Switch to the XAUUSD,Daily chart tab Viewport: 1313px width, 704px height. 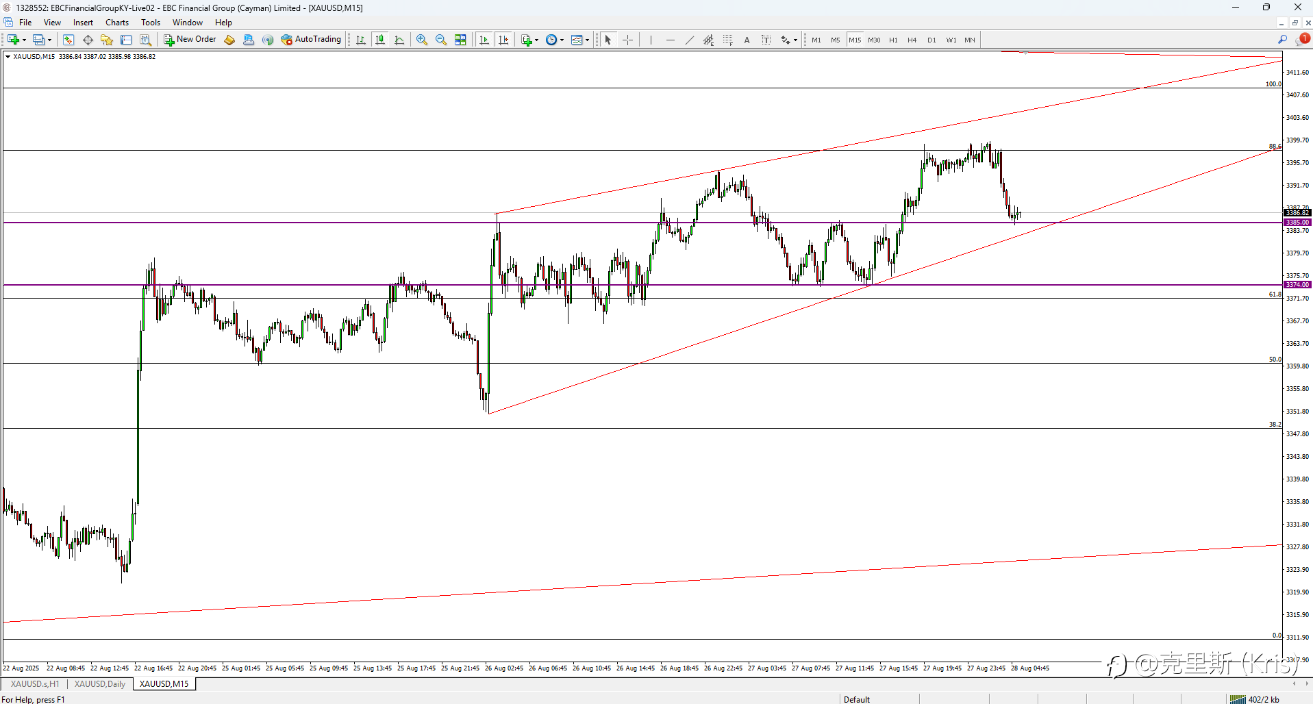point(100,683)
